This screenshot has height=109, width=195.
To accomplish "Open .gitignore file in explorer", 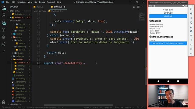I will (x=19, y=95).
